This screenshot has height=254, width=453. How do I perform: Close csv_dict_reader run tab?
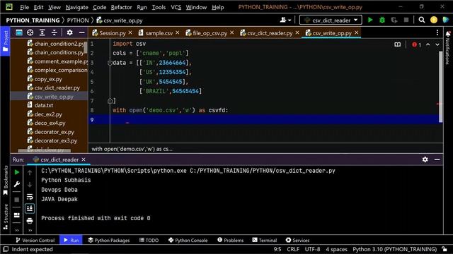84,159
